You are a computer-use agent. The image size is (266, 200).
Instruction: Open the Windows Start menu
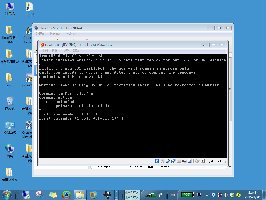click(x=7, y=195)
